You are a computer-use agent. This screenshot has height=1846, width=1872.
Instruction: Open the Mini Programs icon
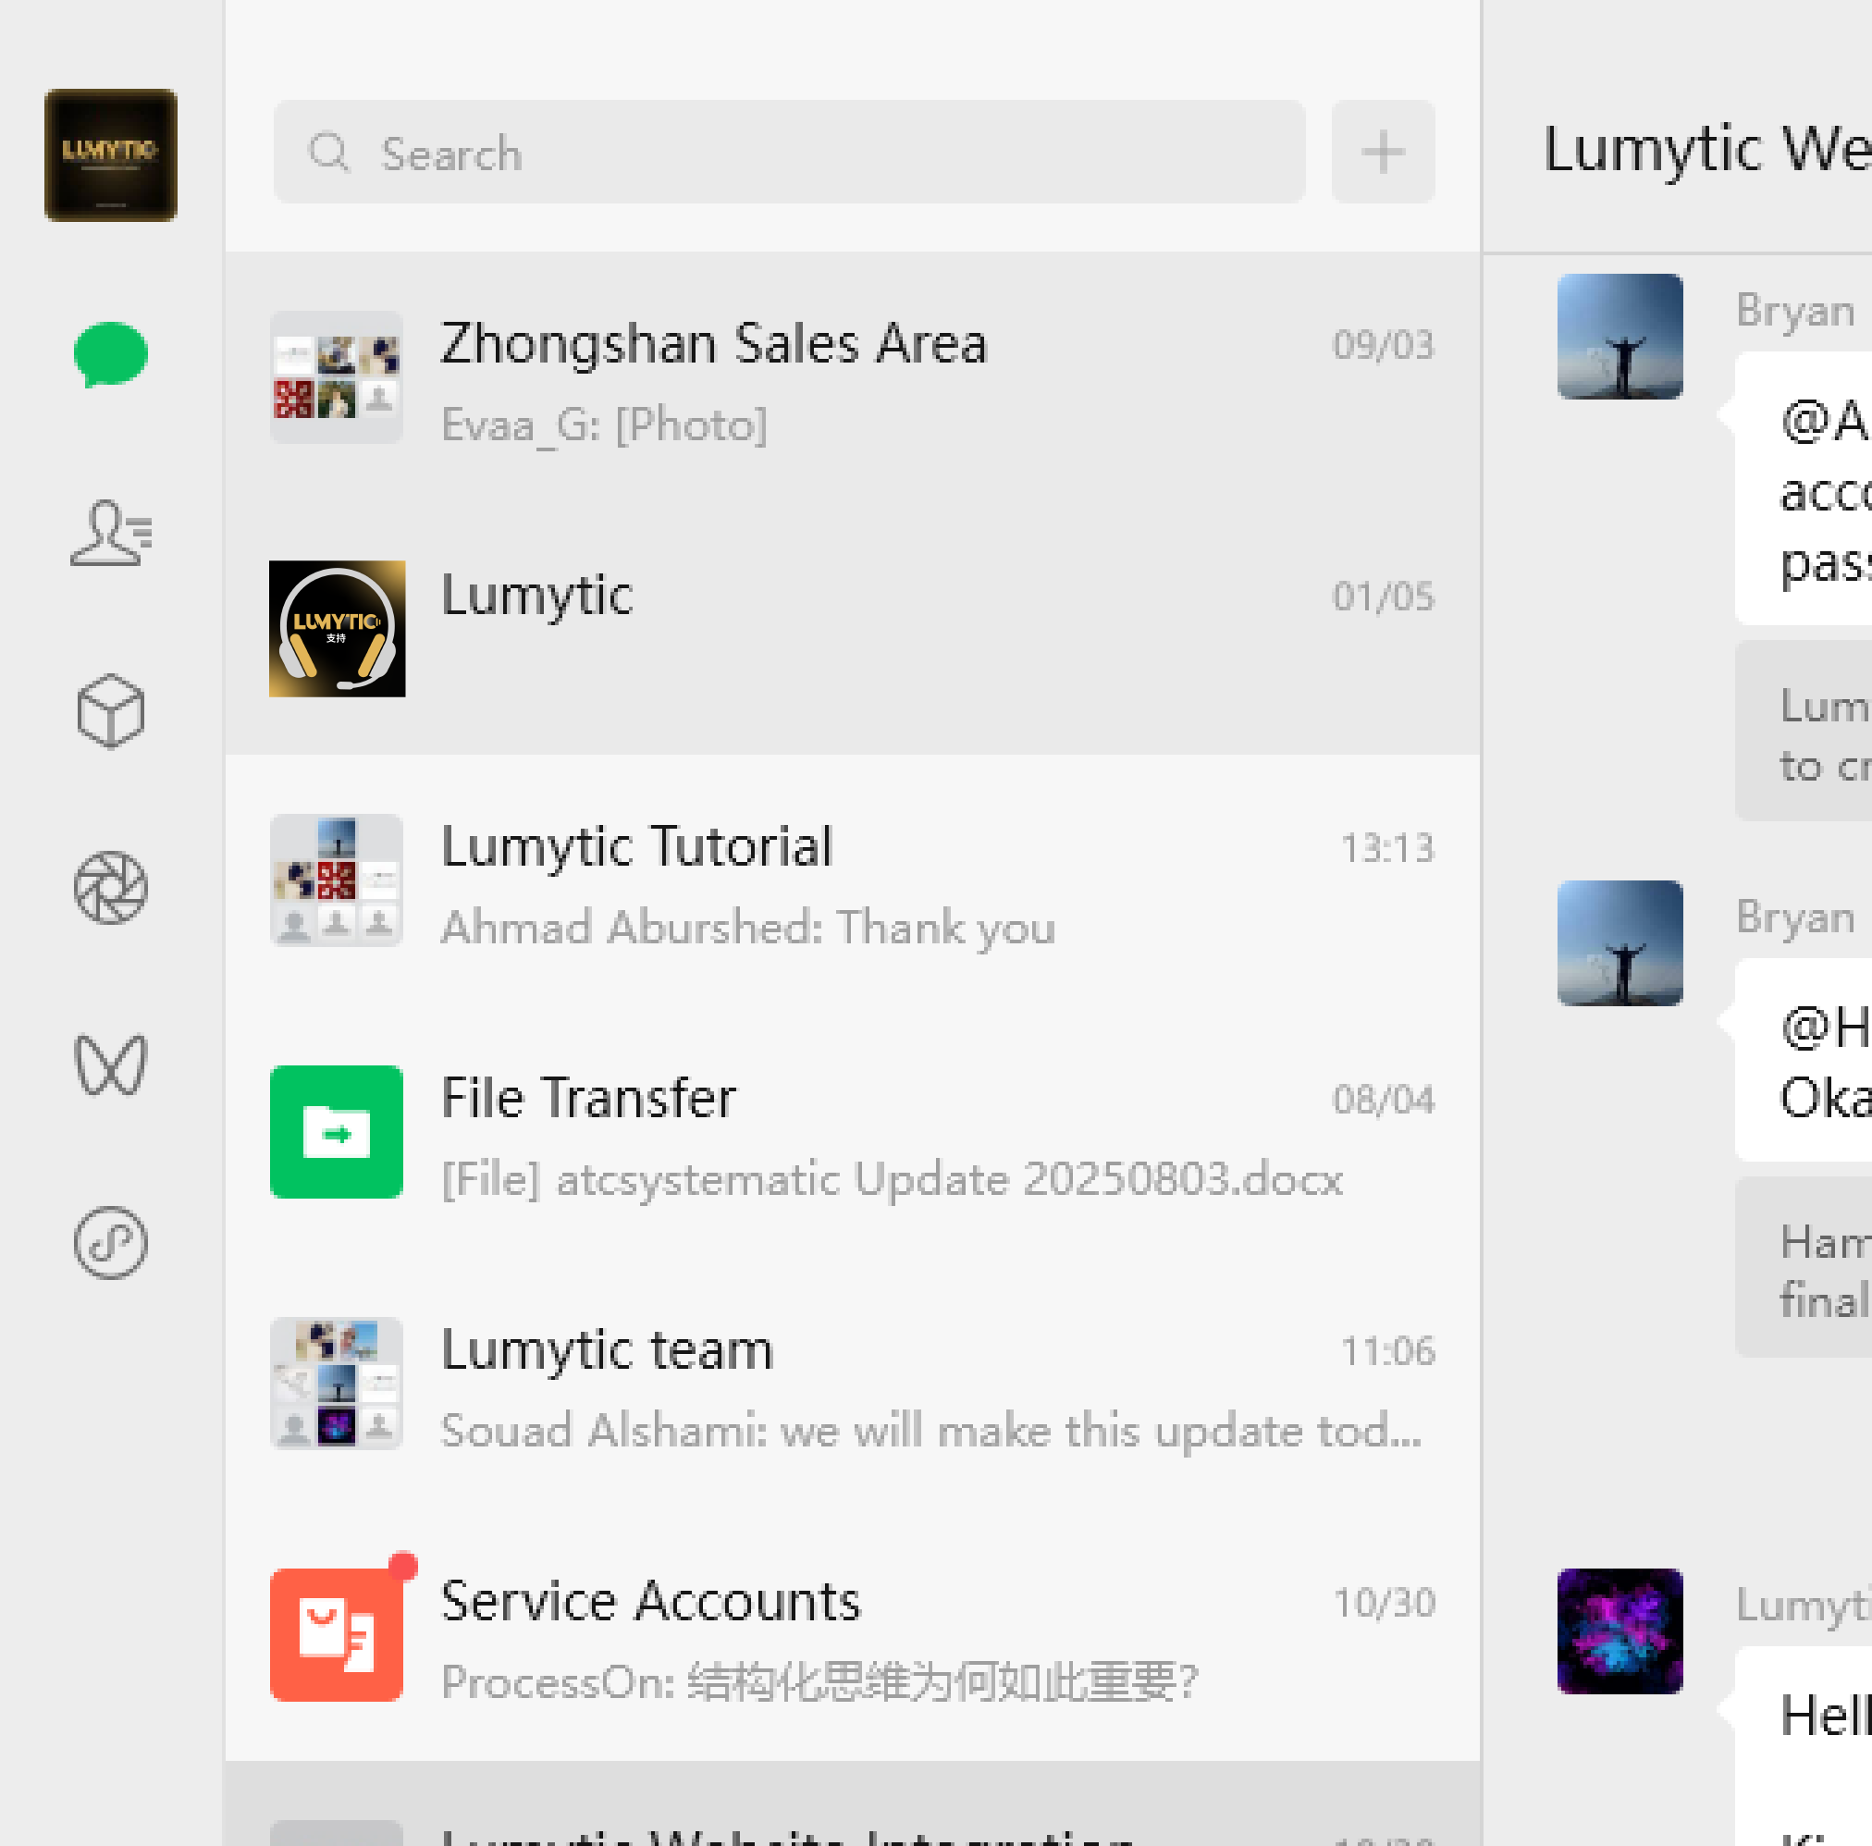coord(110,1242)
